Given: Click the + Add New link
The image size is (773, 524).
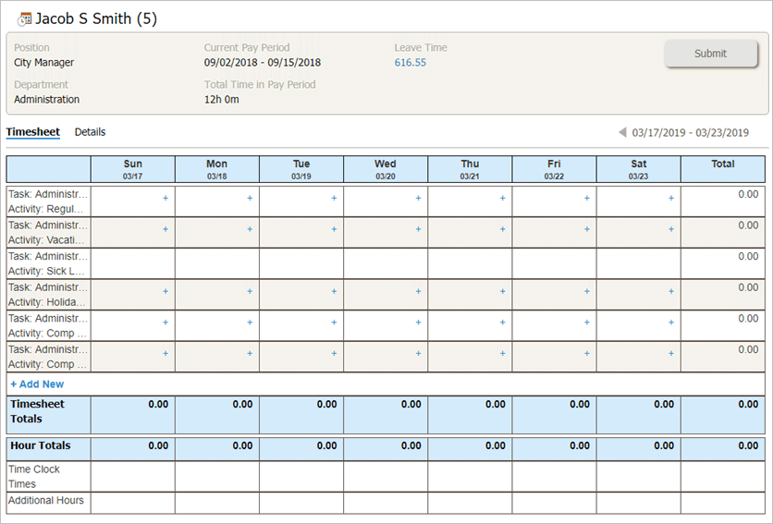Looking at the screenshot, I should (37, 384).
